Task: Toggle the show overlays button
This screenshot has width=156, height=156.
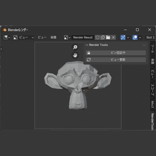Action: pyautogui.click(x=135, y=37)
